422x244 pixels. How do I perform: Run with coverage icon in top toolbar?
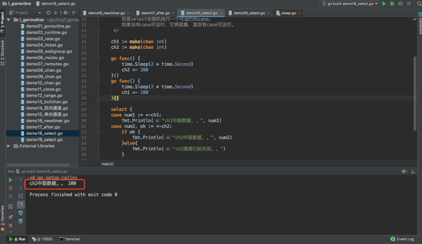[401, 4]
